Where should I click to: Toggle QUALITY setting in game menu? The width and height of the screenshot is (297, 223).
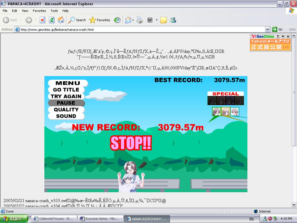pyautogui.click(x=66, y=109)
